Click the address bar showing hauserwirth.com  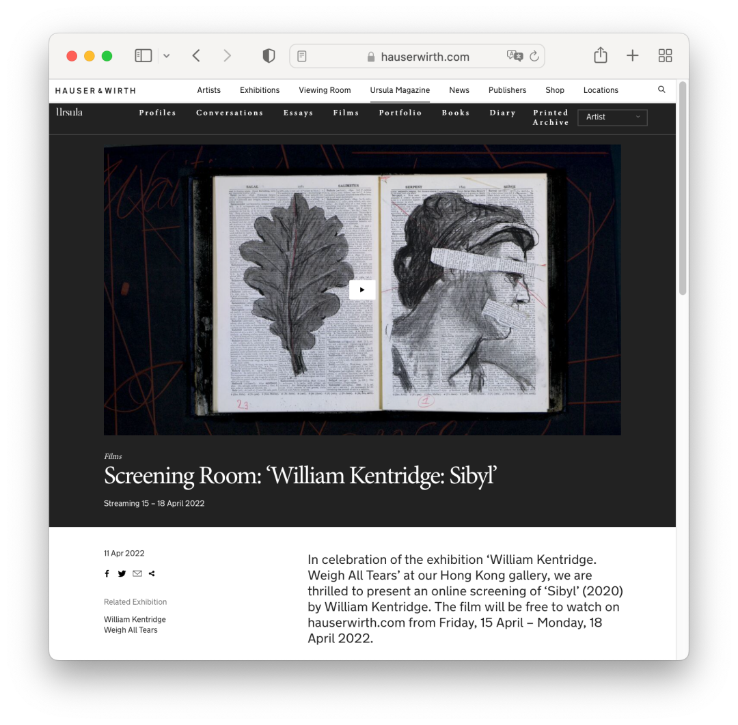pos(417,57)
